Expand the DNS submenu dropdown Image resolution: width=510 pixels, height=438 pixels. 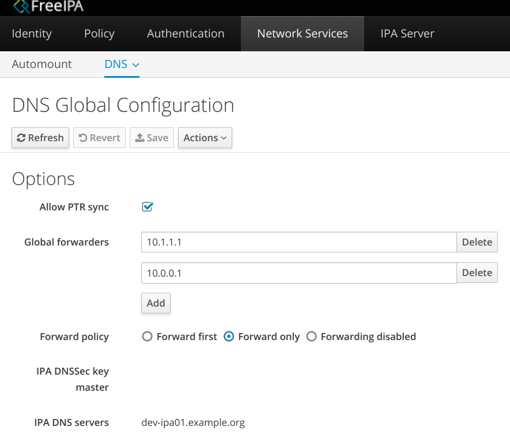122,65
